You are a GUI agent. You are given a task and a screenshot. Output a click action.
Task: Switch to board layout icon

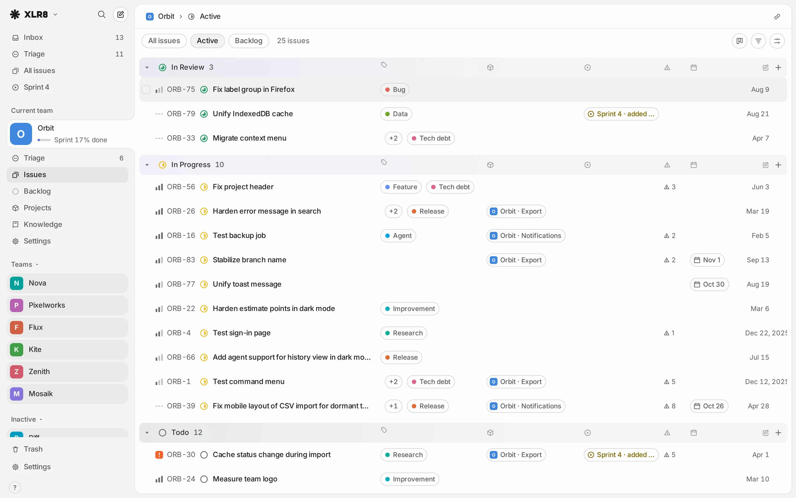pos(739,41)
